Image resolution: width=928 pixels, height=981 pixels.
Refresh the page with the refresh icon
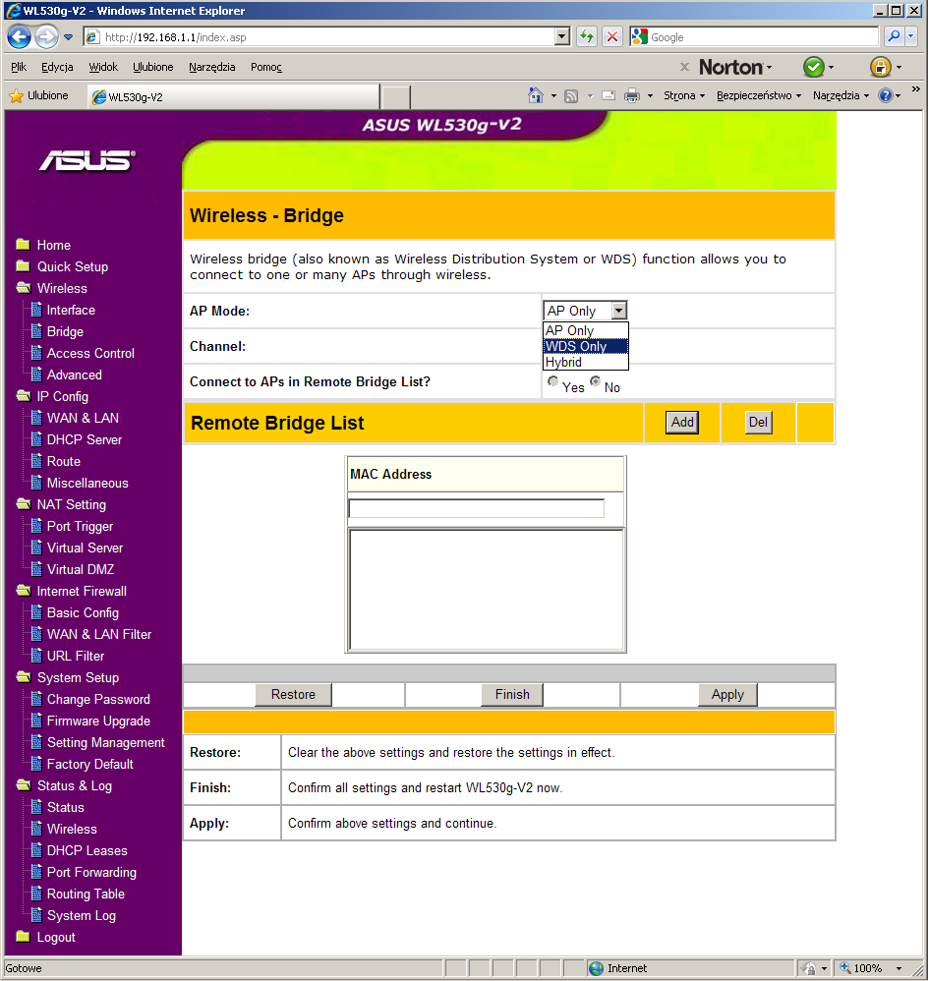coord(585,36)
